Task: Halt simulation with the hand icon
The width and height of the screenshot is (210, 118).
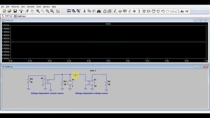Action: 32,11
